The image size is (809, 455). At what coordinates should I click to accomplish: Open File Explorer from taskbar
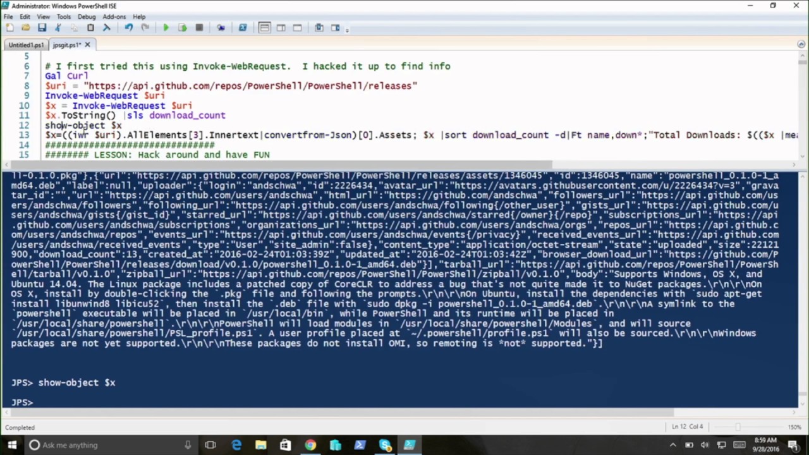click(x=260, y=445)
